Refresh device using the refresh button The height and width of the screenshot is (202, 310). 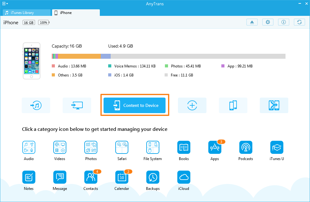pyautogui.click(x=299, y=22)
